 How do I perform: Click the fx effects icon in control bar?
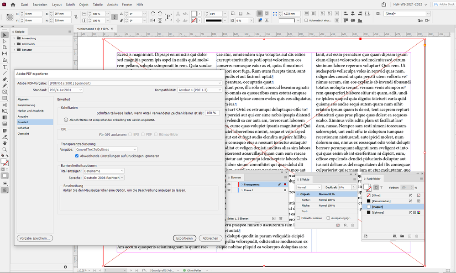248,14
